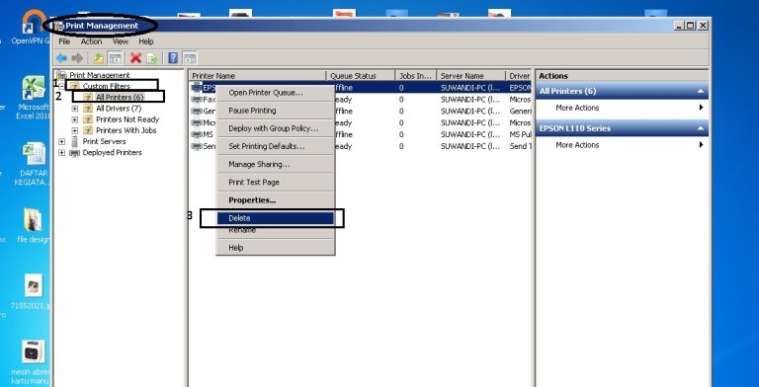Select Deploy with Group Policy option
Screen dimensions: 759x387
pos(276,128)
